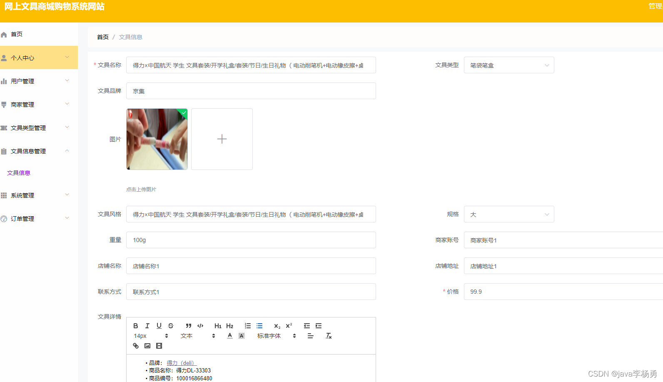Toggle the bulleted list
The width and height of the screenshot is (663, 382).
point(259,326)
